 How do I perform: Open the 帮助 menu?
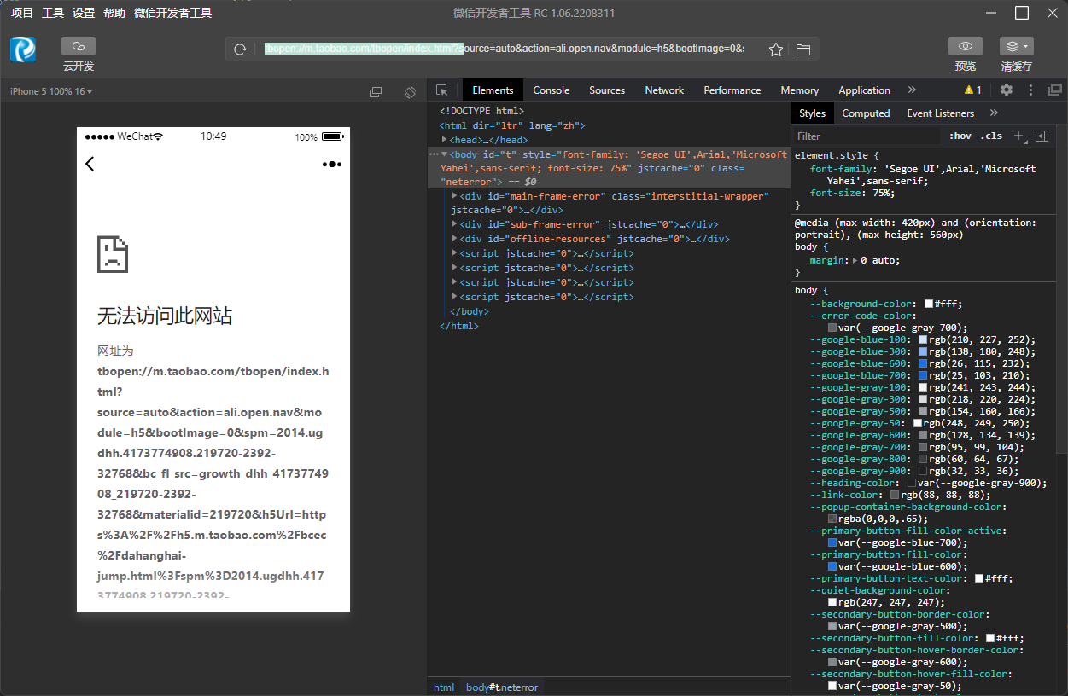(x=114, y=13)
